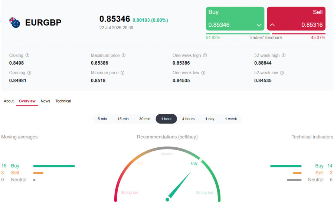Click the 52-week high info icon
The image size is (334, 206).
(284, 55)
